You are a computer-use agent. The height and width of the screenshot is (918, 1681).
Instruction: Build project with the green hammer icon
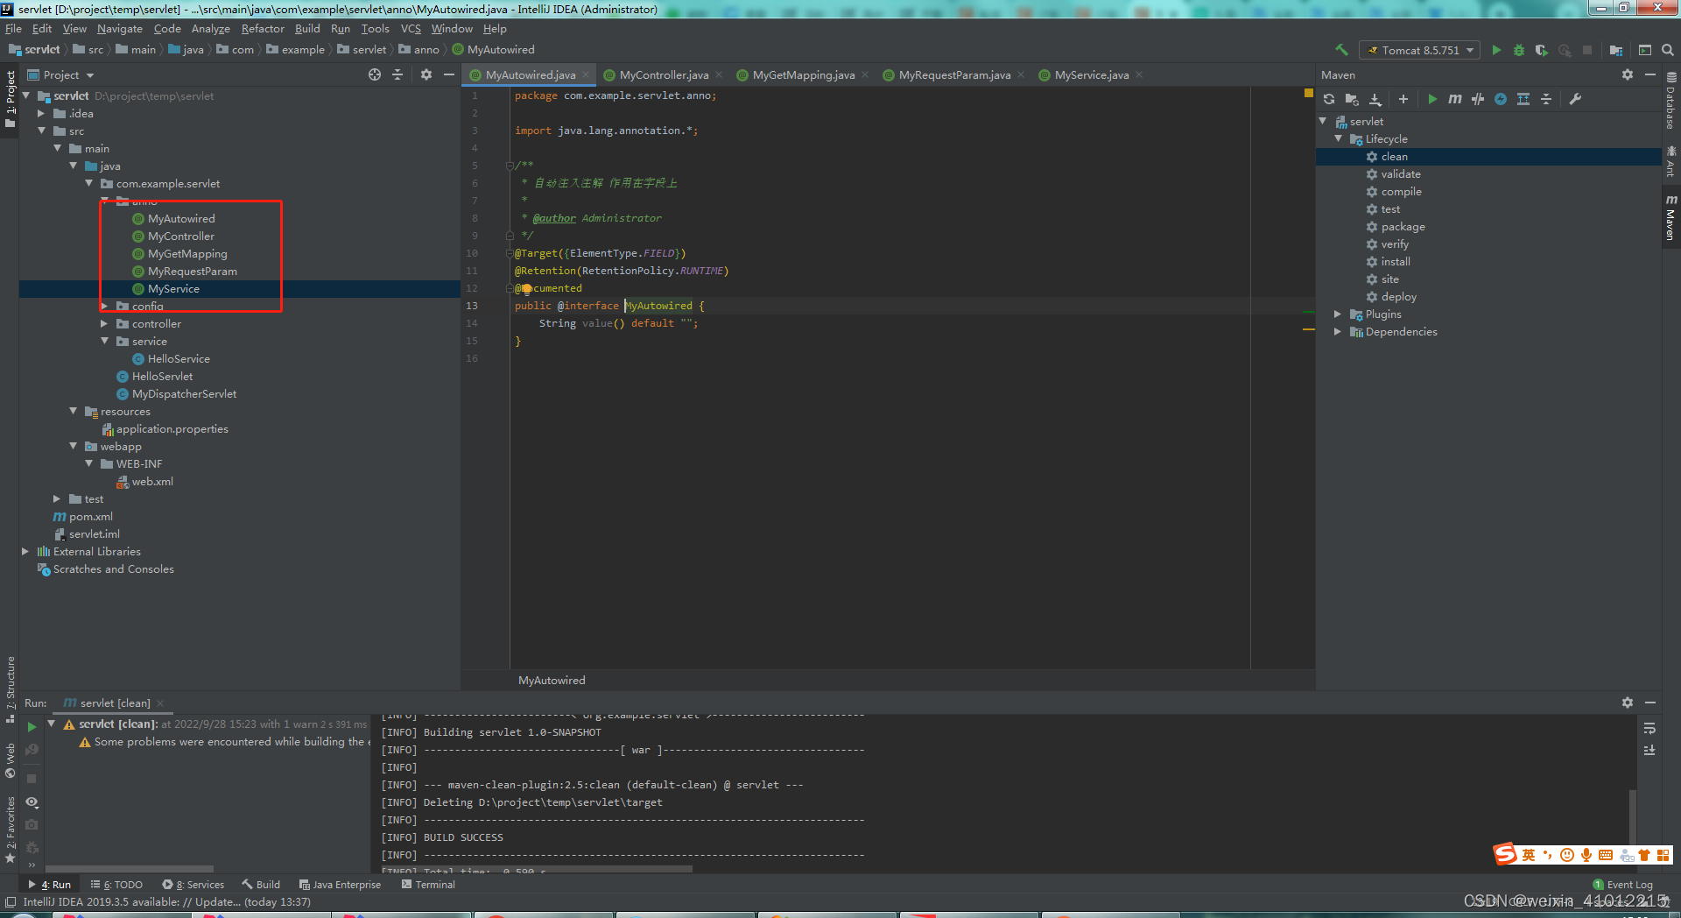[1341, 50]
